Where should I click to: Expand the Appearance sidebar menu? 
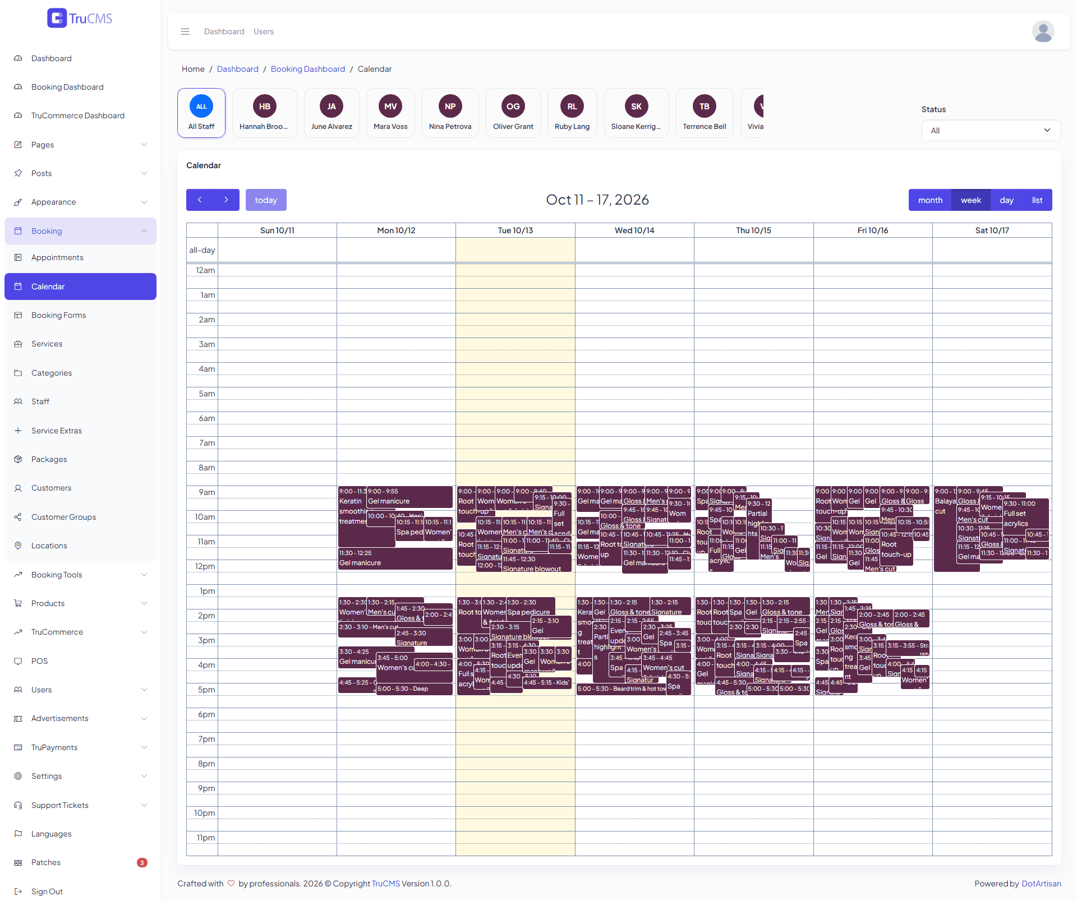pos(80,202)
